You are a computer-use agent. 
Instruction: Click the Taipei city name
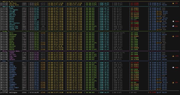12,79
